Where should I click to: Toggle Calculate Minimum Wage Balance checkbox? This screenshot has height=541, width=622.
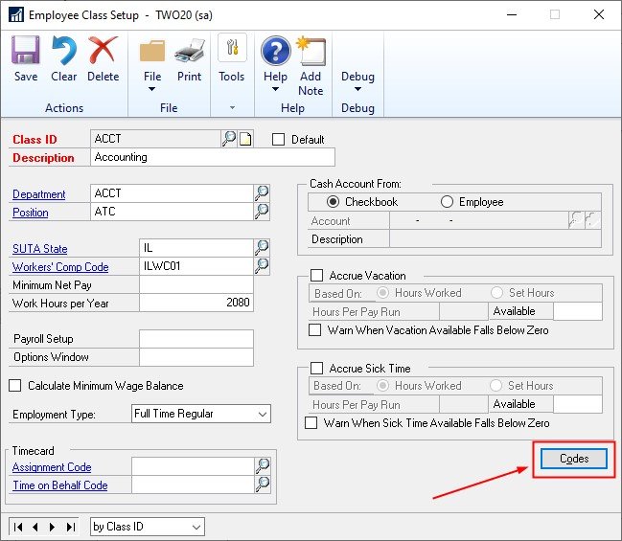click(x=15, y=386)
